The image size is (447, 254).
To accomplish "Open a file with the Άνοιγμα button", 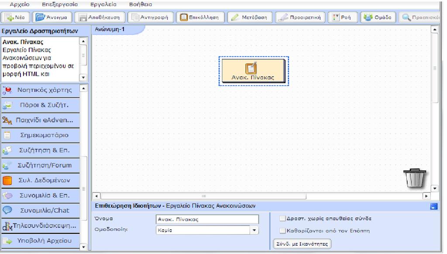I will pyautogui.click(x=52, y=17).
